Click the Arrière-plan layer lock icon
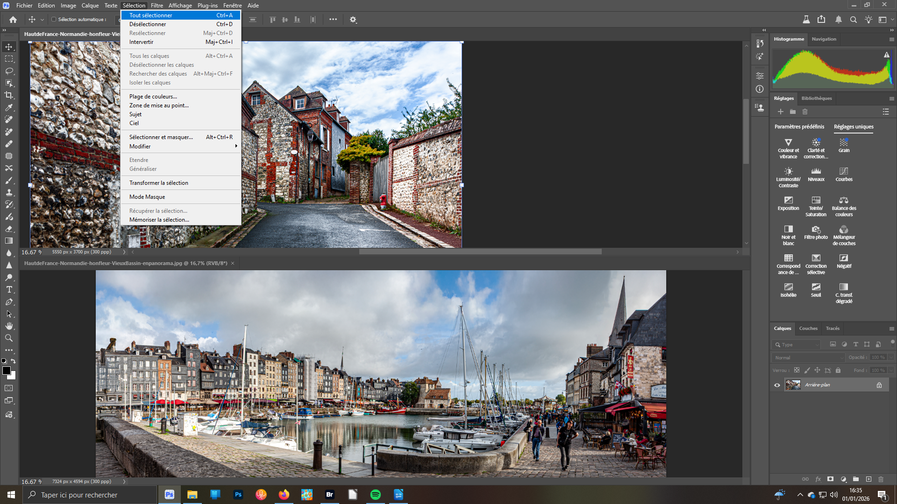The width and height of the screenshot is (897, 504). (879, 385)
